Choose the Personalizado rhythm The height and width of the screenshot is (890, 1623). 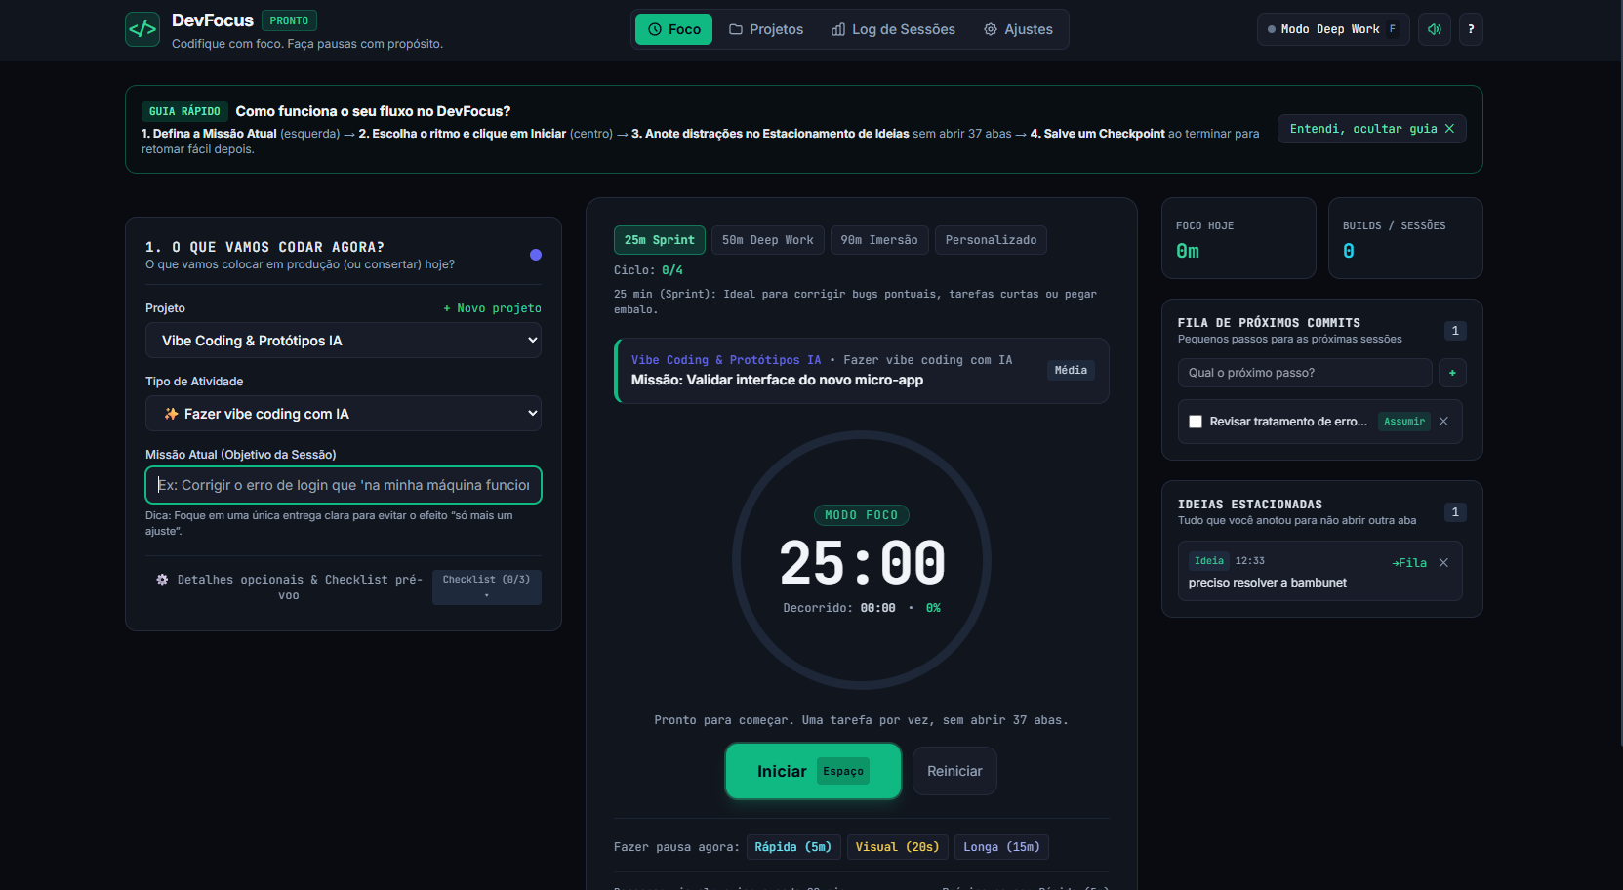991,240
